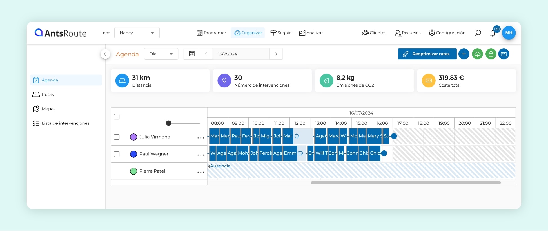Go to the next day arrow
This screenshot has height=231, width=548.
[x=276, y=54]
